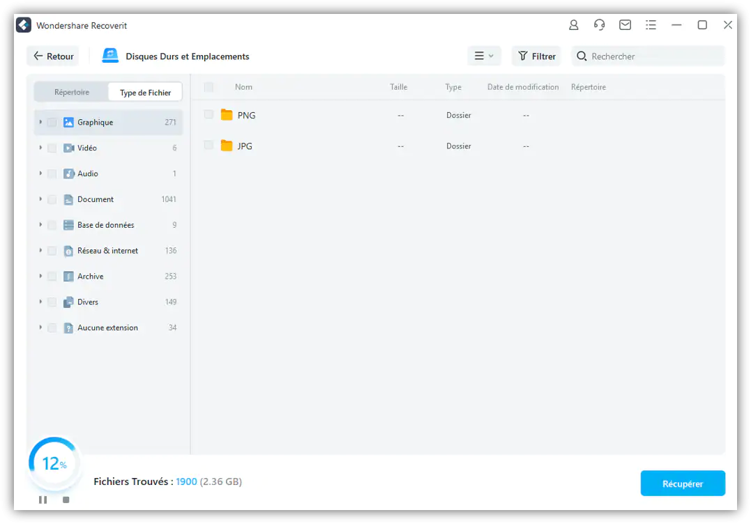This screenshot has width=751, height=524.
Task: Sort by the Nom column header
Action: coord(243,87)
